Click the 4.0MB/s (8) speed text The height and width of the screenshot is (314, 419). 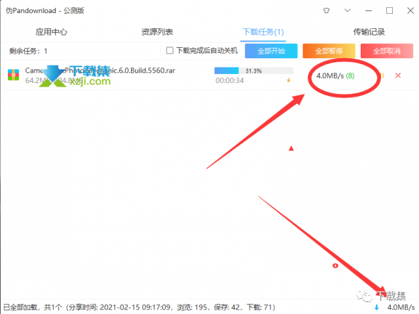click(x=335, y=76)
